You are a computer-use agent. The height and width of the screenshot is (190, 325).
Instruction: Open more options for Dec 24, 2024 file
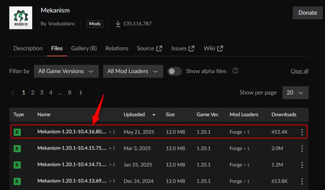coord(302,181)
